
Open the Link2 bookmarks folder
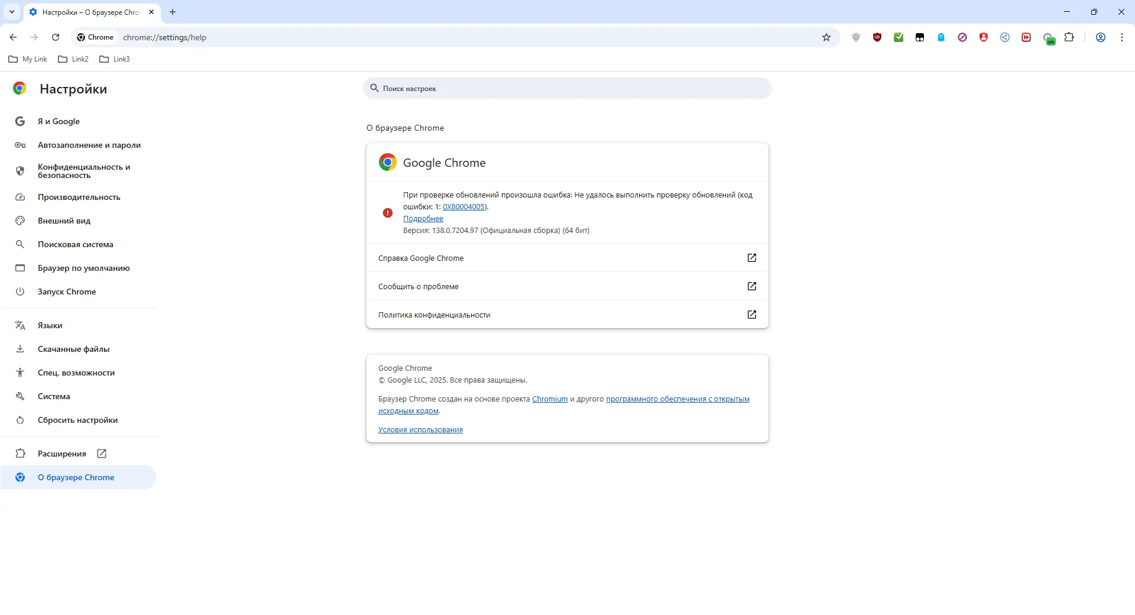(x=73, y=59)
